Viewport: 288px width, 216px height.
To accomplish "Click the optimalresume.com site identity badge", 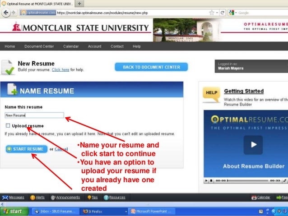I will (x=38, y=13).
